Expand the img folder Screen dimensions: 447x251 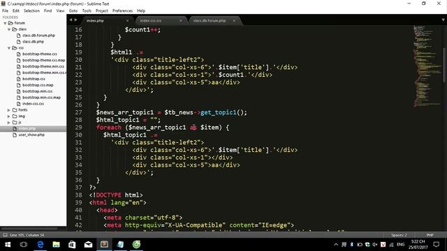(x=9, y=116)
